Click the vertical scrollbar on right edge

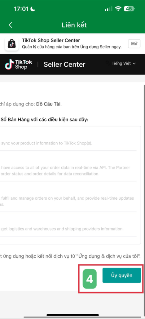pos(144,183)
